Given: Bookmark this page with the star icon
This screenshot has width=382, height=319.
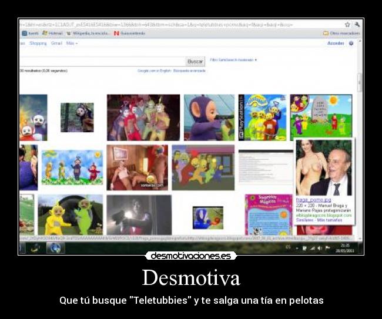Looking at the screenshot, I should 347,24.
